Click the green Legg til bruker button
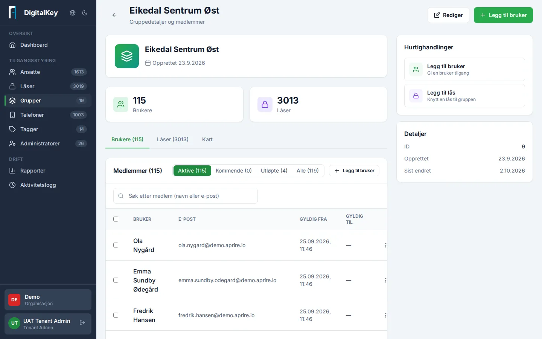Screen dimensions: 542x339 coord(503,15)
